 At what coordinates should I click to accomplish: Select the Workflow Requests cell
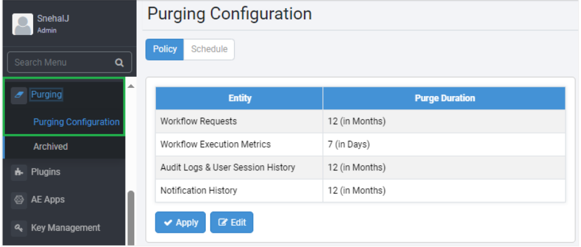[x=240, y=121]
